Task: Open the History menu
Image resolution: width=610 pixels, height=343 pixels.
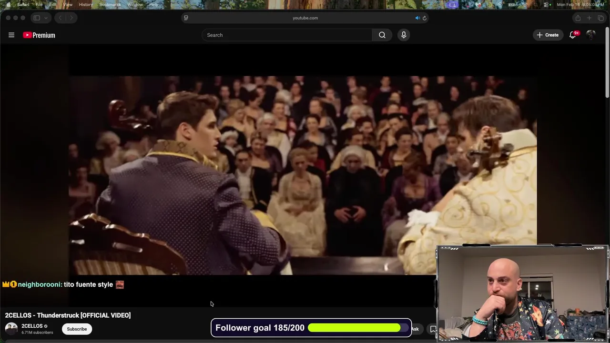Action: 86,4
